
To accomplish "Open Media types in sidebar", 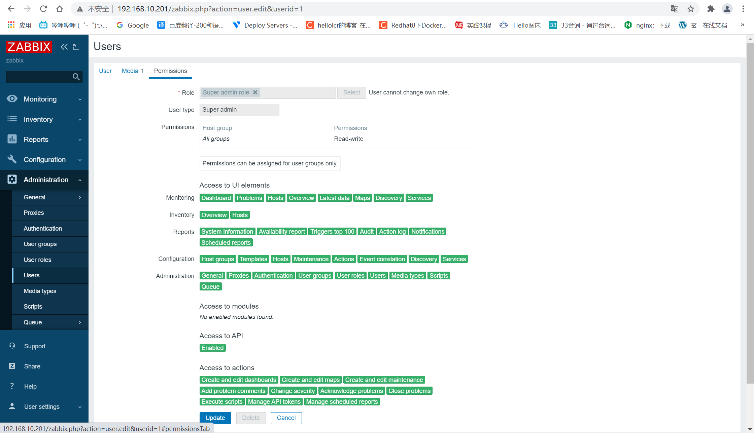I will tap(50, 291).
